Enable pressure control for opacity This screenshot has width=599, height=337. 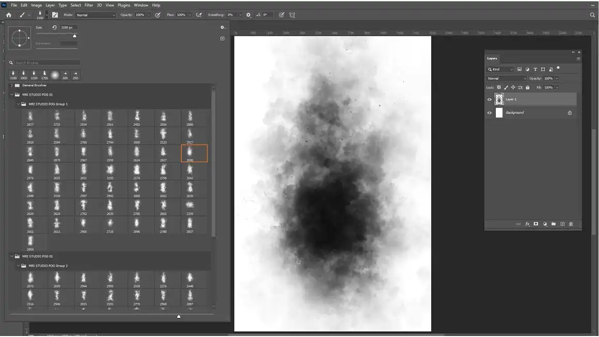tap(158, 15)
